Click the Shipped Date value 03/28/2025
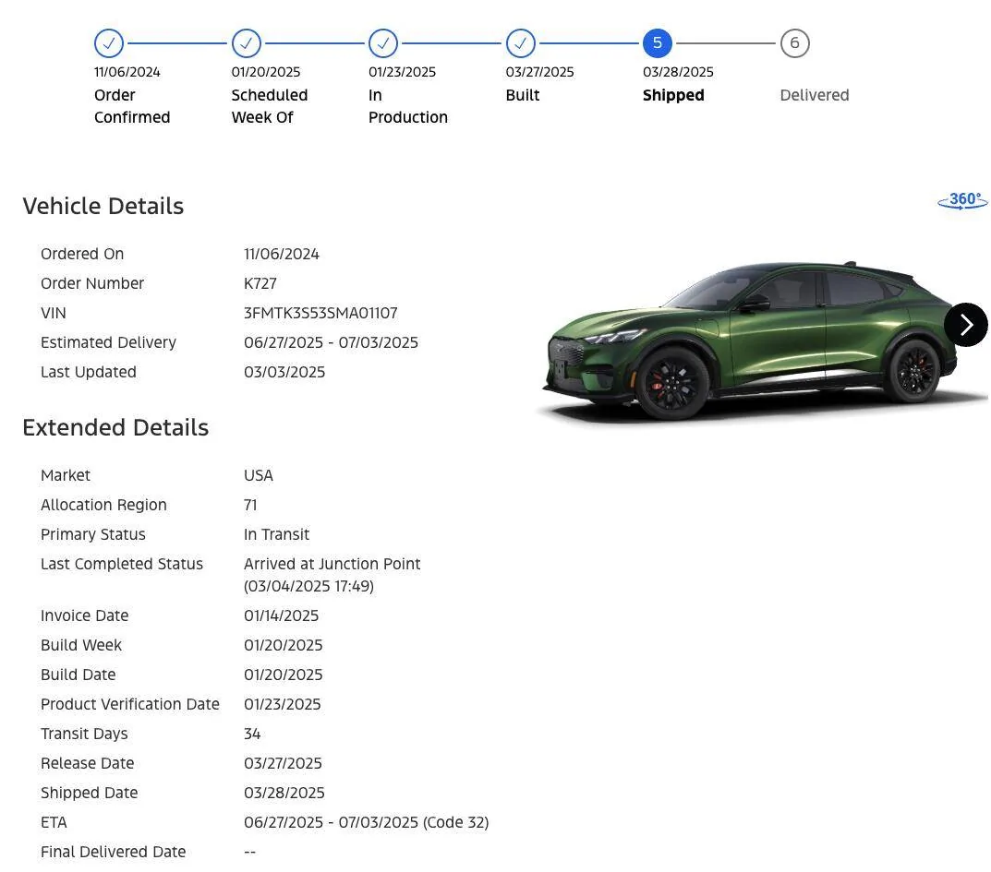The width and height of the screenshot is (991, 872). [x=284, y=793]
